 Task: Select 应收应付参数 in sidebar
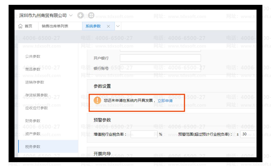pos(36,108)
